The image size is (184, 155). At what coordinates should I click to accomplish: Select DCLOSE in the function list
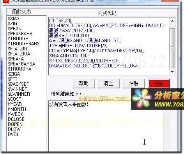pyautogui.click(x=16, y=119)
